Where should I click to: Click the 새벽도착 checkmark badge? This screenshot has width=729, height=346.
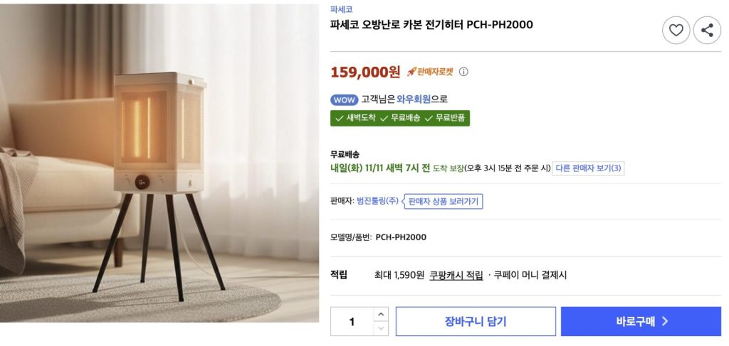[x=357, y=118]
